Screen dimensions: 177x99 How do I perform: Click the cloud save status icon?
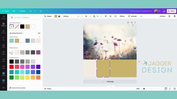click(x=41, y=11)
